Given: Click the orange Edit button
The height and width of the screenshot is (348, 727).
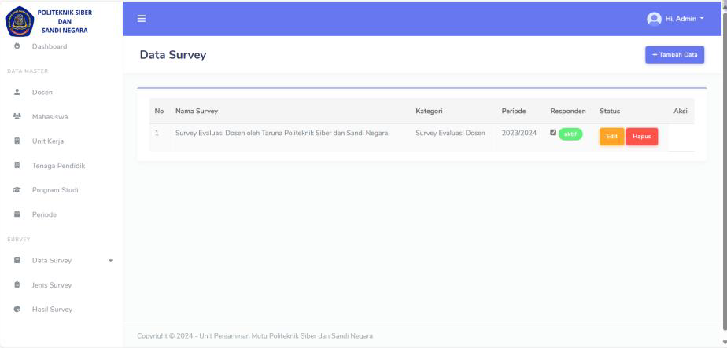Looking at the screenshot, I should click(x=611, y=137).
